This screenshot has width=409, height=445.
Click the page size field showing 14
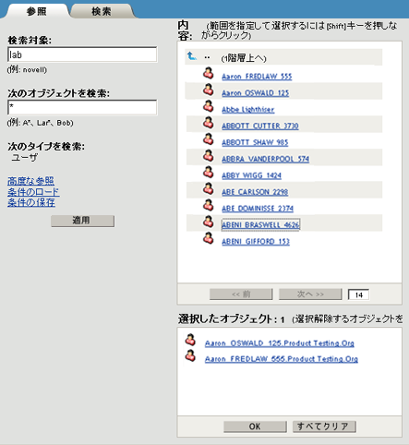click(358, 295)
